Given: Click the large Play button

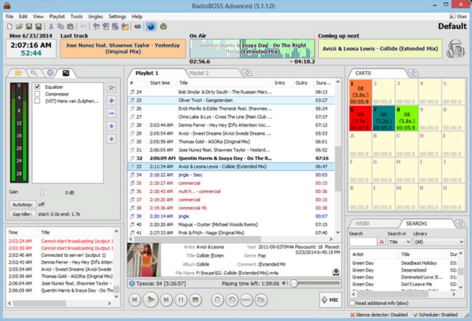Looking at the screenshot, I should (150, 299).
